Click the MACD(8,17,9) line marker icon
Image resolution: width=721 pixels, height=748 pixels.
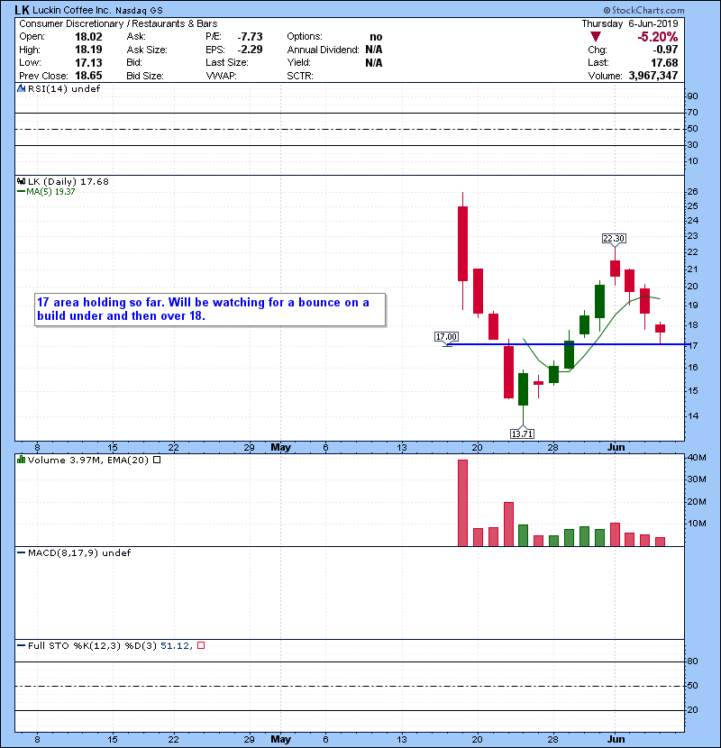pyautogui.click(x=21, y=552)
